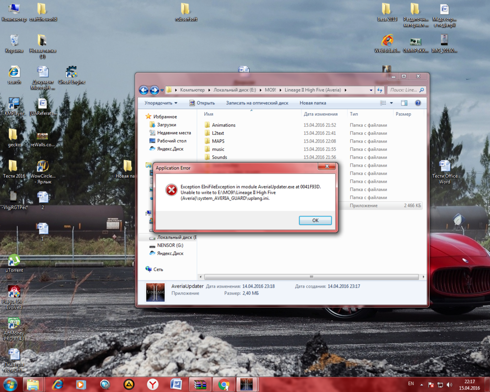Screen dimensions: 490x392
Task: Click the Chrome icon in taskbar
Action: click(x=223, y=384)
